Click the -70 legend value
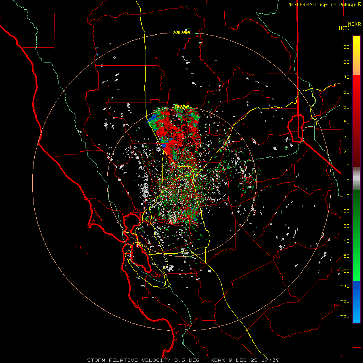363x363 pixels. pyautogui.click(x=345, y=286)
